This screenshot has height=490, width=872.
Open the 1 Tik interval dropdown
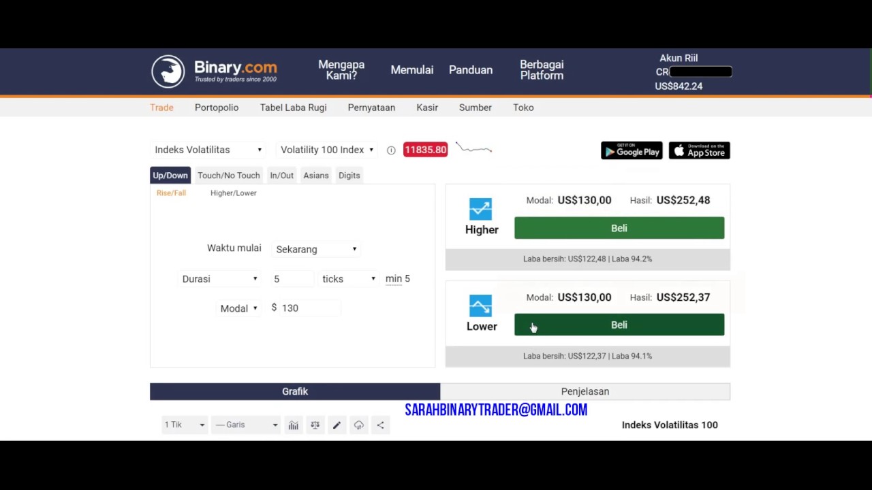coord(184,425)
